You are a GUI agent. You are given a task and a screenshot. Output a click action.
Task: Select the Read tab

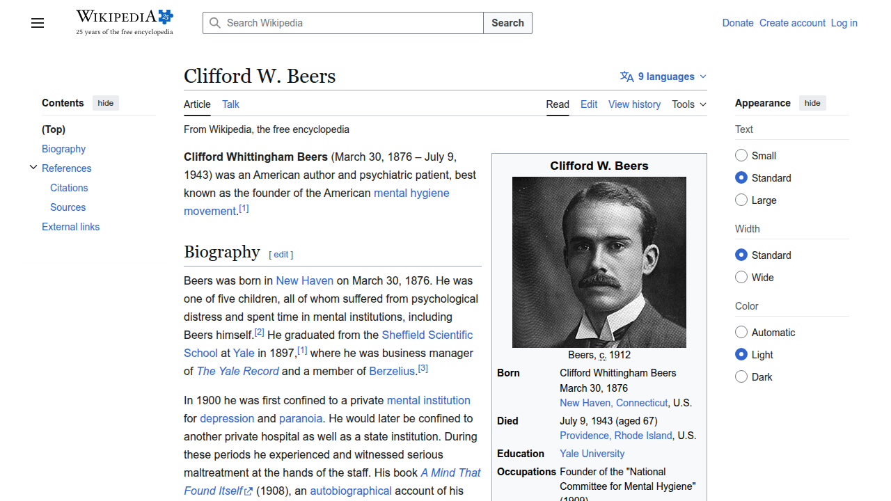558,104
